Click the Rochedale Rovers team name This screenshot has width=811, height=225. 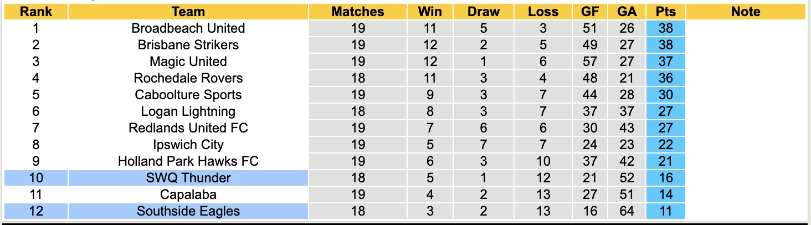click(x=188, y=78)
